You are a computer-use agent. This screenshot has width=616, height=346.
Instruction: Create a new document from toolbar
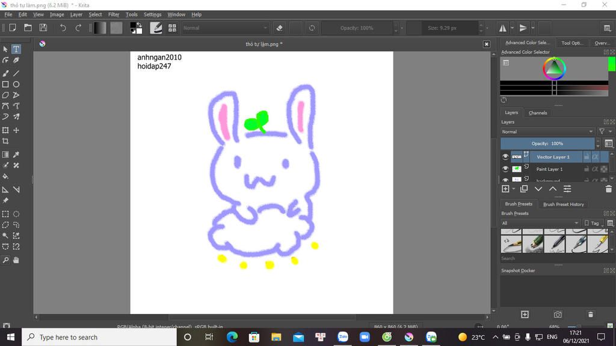click(x=13, y=28)
